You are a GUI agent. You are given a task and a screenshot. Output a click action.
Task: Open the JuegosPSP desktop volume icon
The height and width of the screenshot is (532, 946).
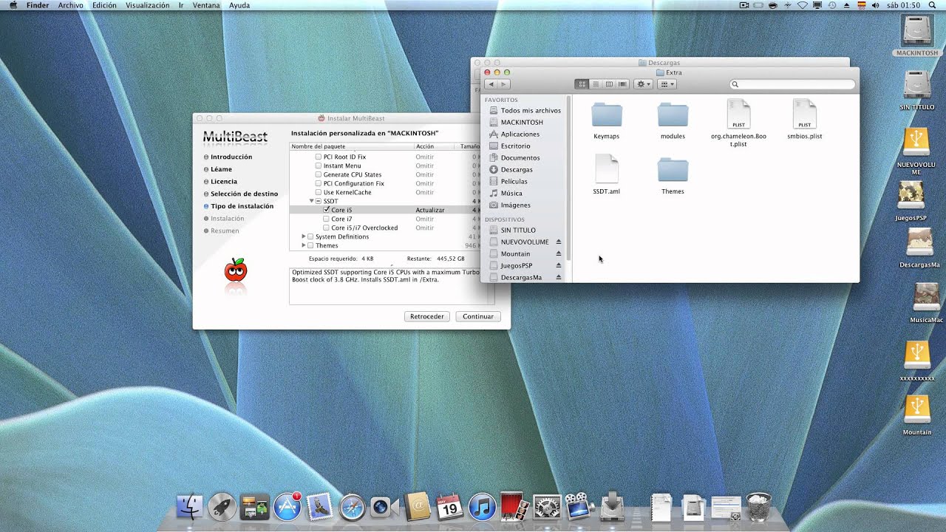click(x=911, y=196)
